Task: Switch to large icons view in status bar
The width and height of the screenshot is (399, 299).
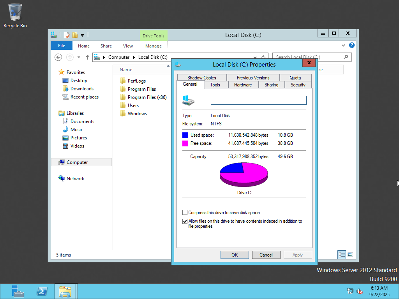Action: click(x=350, y=255)
